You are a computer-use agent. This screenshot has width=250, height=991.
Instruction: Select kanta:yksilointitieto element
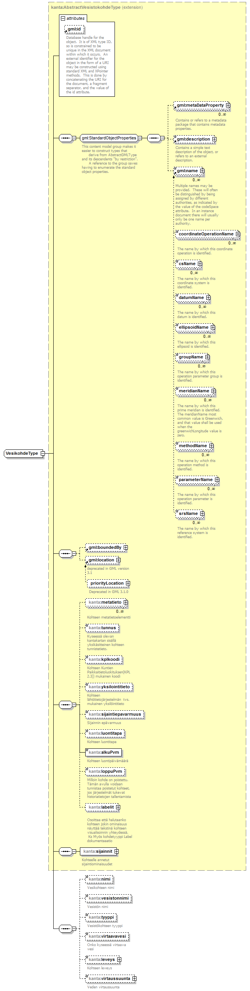click(x=109, y=687)
